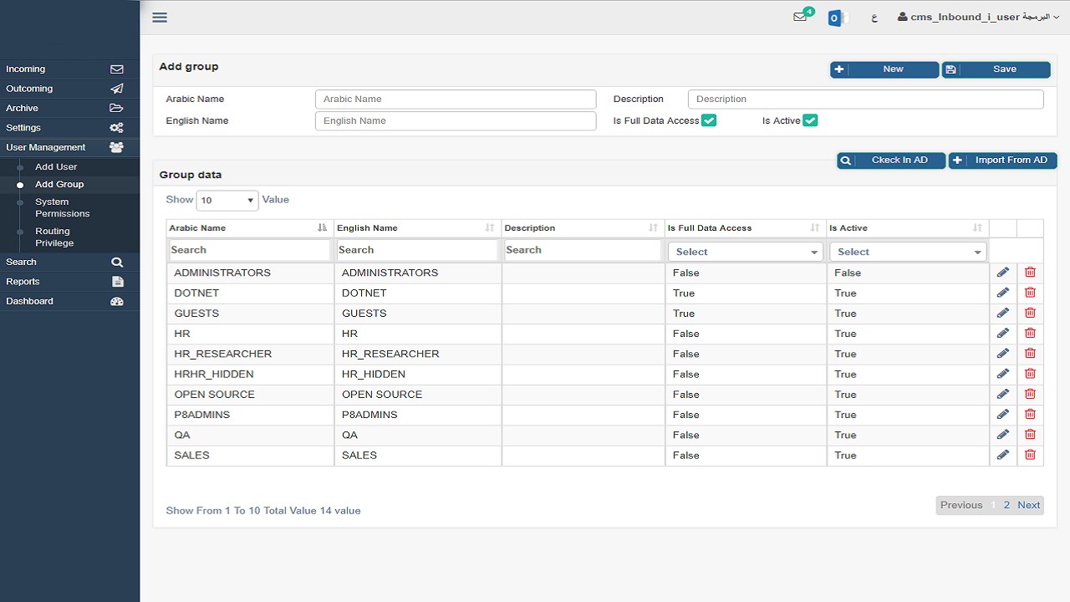Focus the Arabic Name input field
1070x602 pixels.
coord(456,99)
